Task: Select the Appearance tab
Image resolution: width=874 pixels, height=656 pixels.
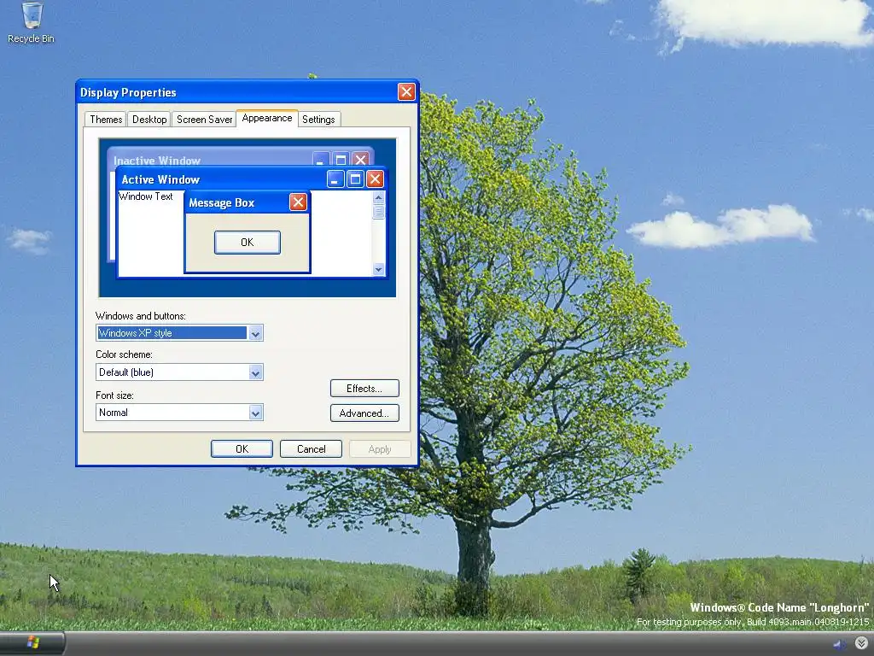Action: point(267,118)
